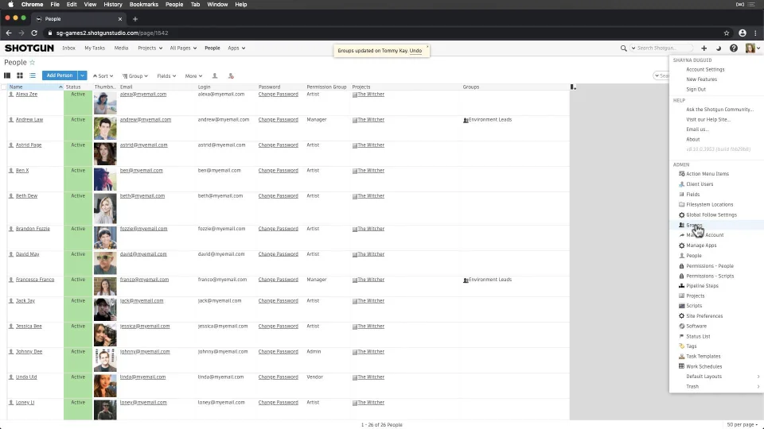Viewport: 764px width, 429px height.
Task: Click Account Settings in user menu
Action: click(705, 69)
